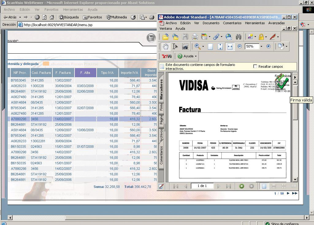Click the Open folder icon in Acrobat

pos(166,37)
